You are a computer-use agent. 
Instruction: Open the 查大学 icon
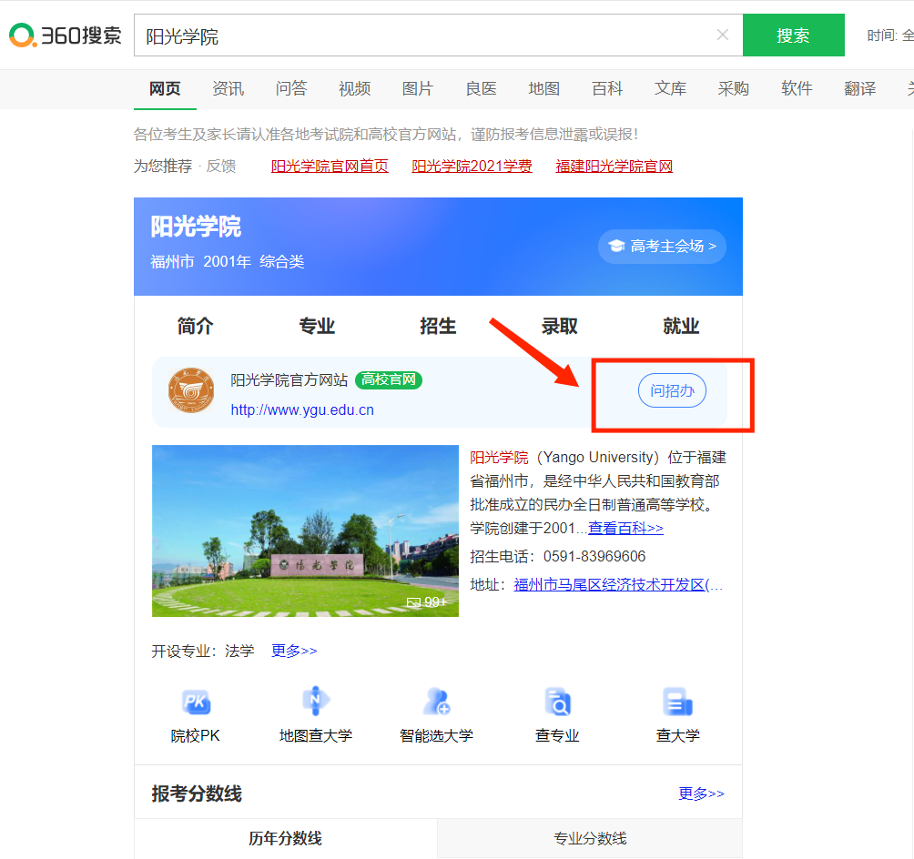click(678, 703)
